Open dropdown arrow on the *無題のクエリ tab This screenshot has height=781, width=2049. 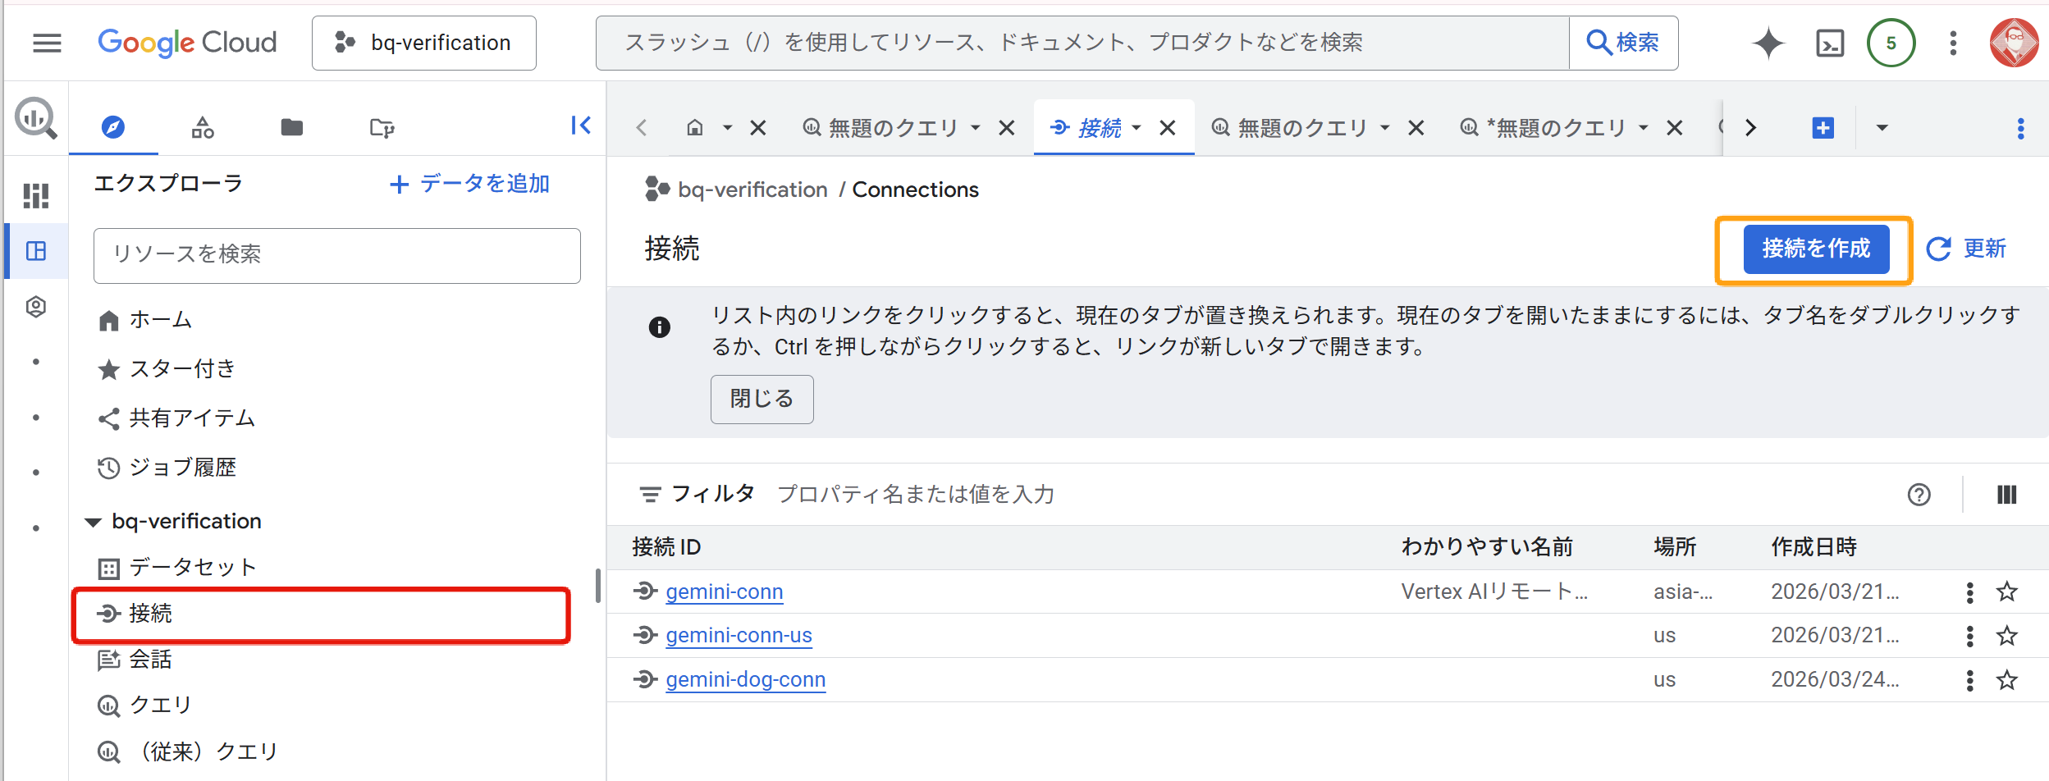pyautogui.click(x=1644, y=128)
